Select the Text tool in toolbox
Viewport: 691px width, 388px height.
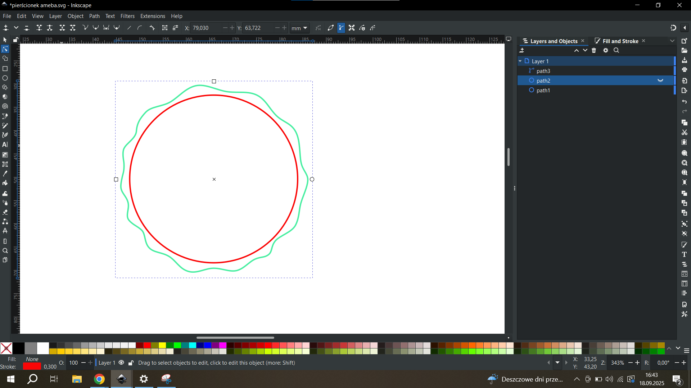click(x=5, y=145)
